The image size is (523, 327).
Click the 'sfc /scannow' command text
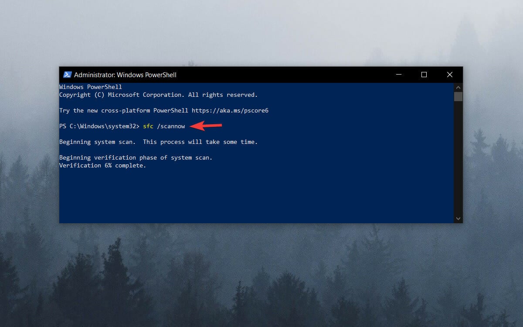click(164, 126)
